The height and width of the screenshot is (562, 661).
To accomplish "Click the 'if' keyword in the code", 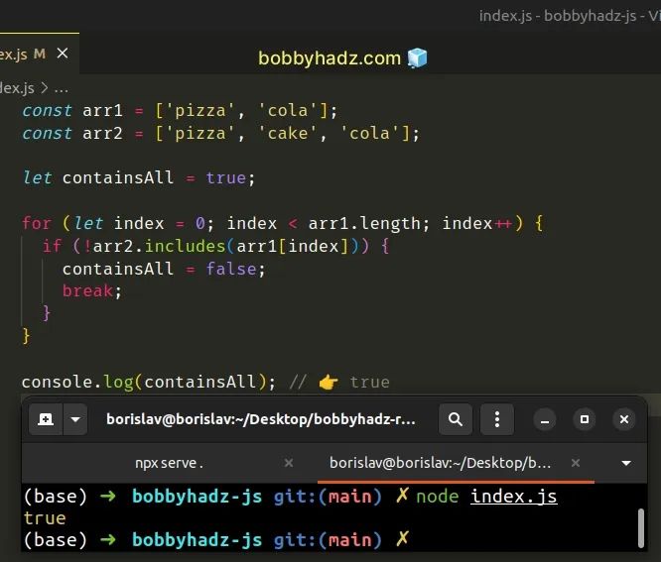I will coord(53,246).
